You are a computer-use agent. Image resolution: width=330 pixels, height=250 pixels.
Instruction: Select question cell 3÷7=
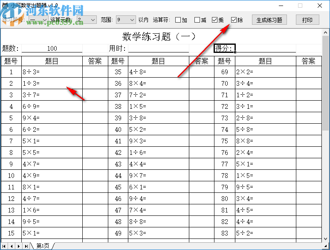click(x=52, y=95)
